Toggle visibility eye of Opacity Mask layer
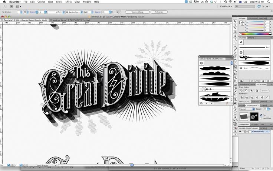This screenshot has height=171, width=273. [240, 132]
